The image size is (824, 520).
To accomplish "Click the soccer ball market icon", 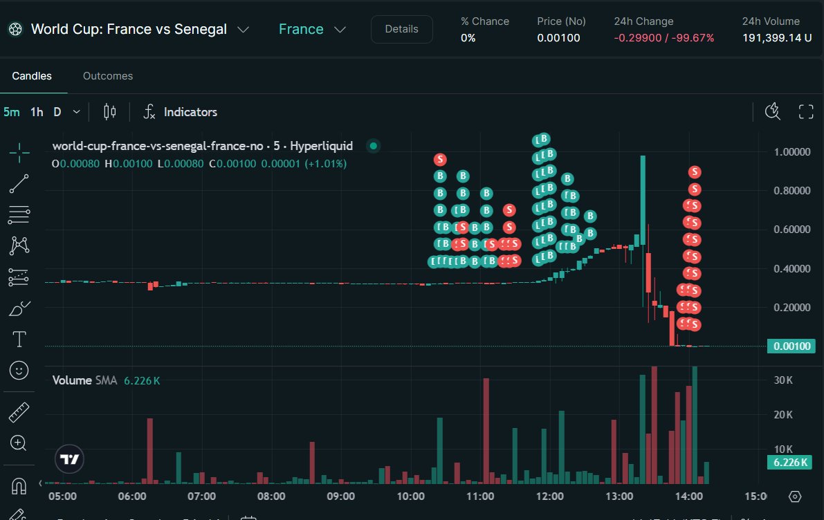I will [x=16, y=30].
